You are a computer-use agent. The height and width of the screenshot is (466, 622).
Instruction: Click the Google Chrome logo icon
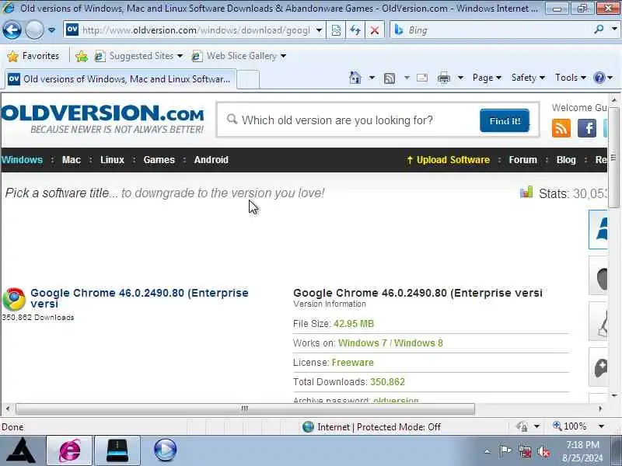click(14, 299)
